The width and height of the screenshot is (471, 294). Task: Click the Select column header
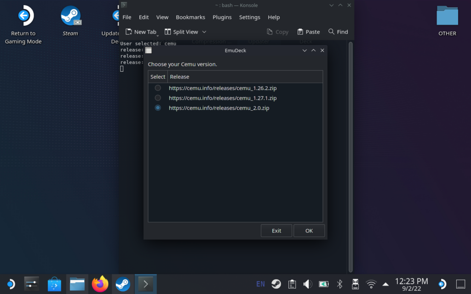pos(158,77)
